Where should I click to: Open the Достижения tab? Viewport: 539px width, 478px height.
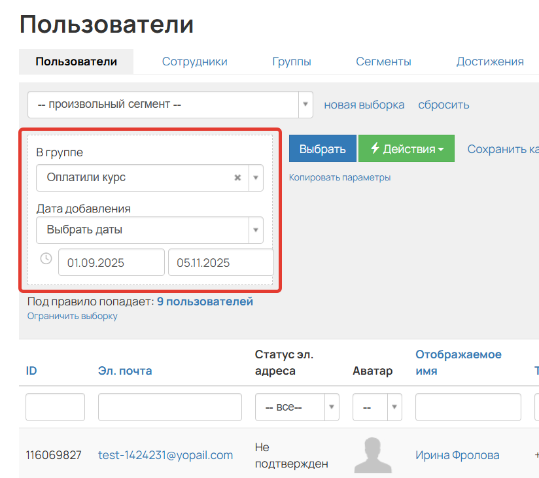click(490, 61)
